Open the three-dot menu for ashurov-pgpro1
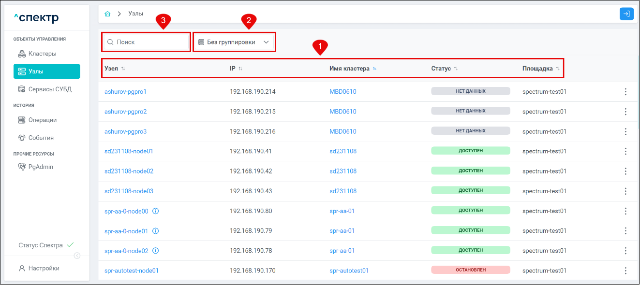This screenshot has width=640, height=285. point(625,92)
